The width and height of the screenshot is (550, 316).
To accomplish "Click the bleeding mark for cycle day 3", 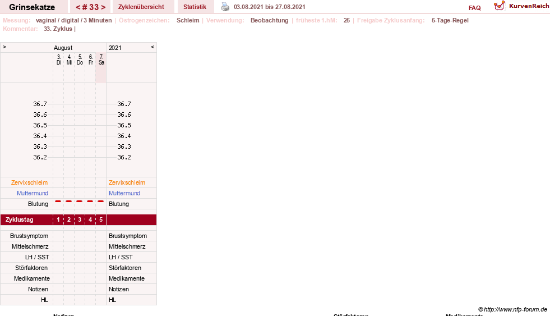I will click(x=80, y=201).
